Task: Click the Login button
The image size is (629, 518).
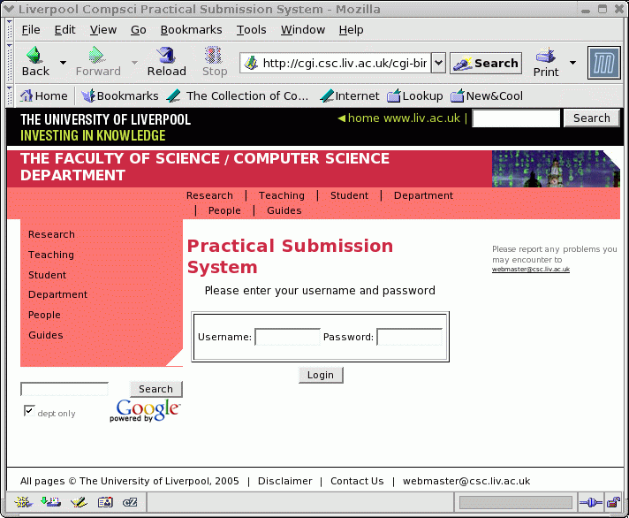Action: click(321, 375)
